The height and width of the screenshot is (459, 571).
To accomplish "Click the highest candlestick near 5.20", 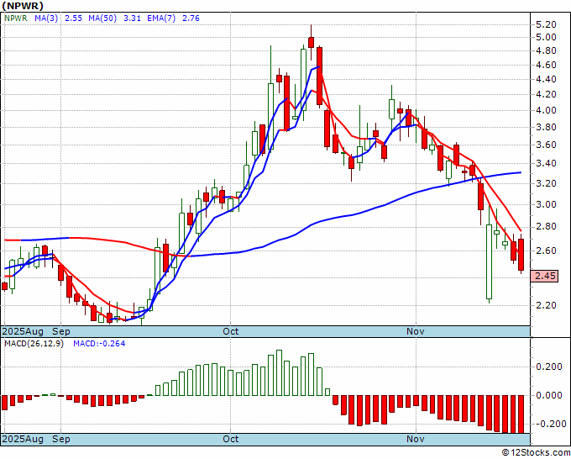I will [x=311, y=42].
